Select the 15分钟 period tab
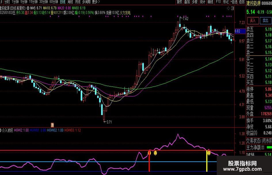This screenshot has width=272, height=175. tap(33, 2)
